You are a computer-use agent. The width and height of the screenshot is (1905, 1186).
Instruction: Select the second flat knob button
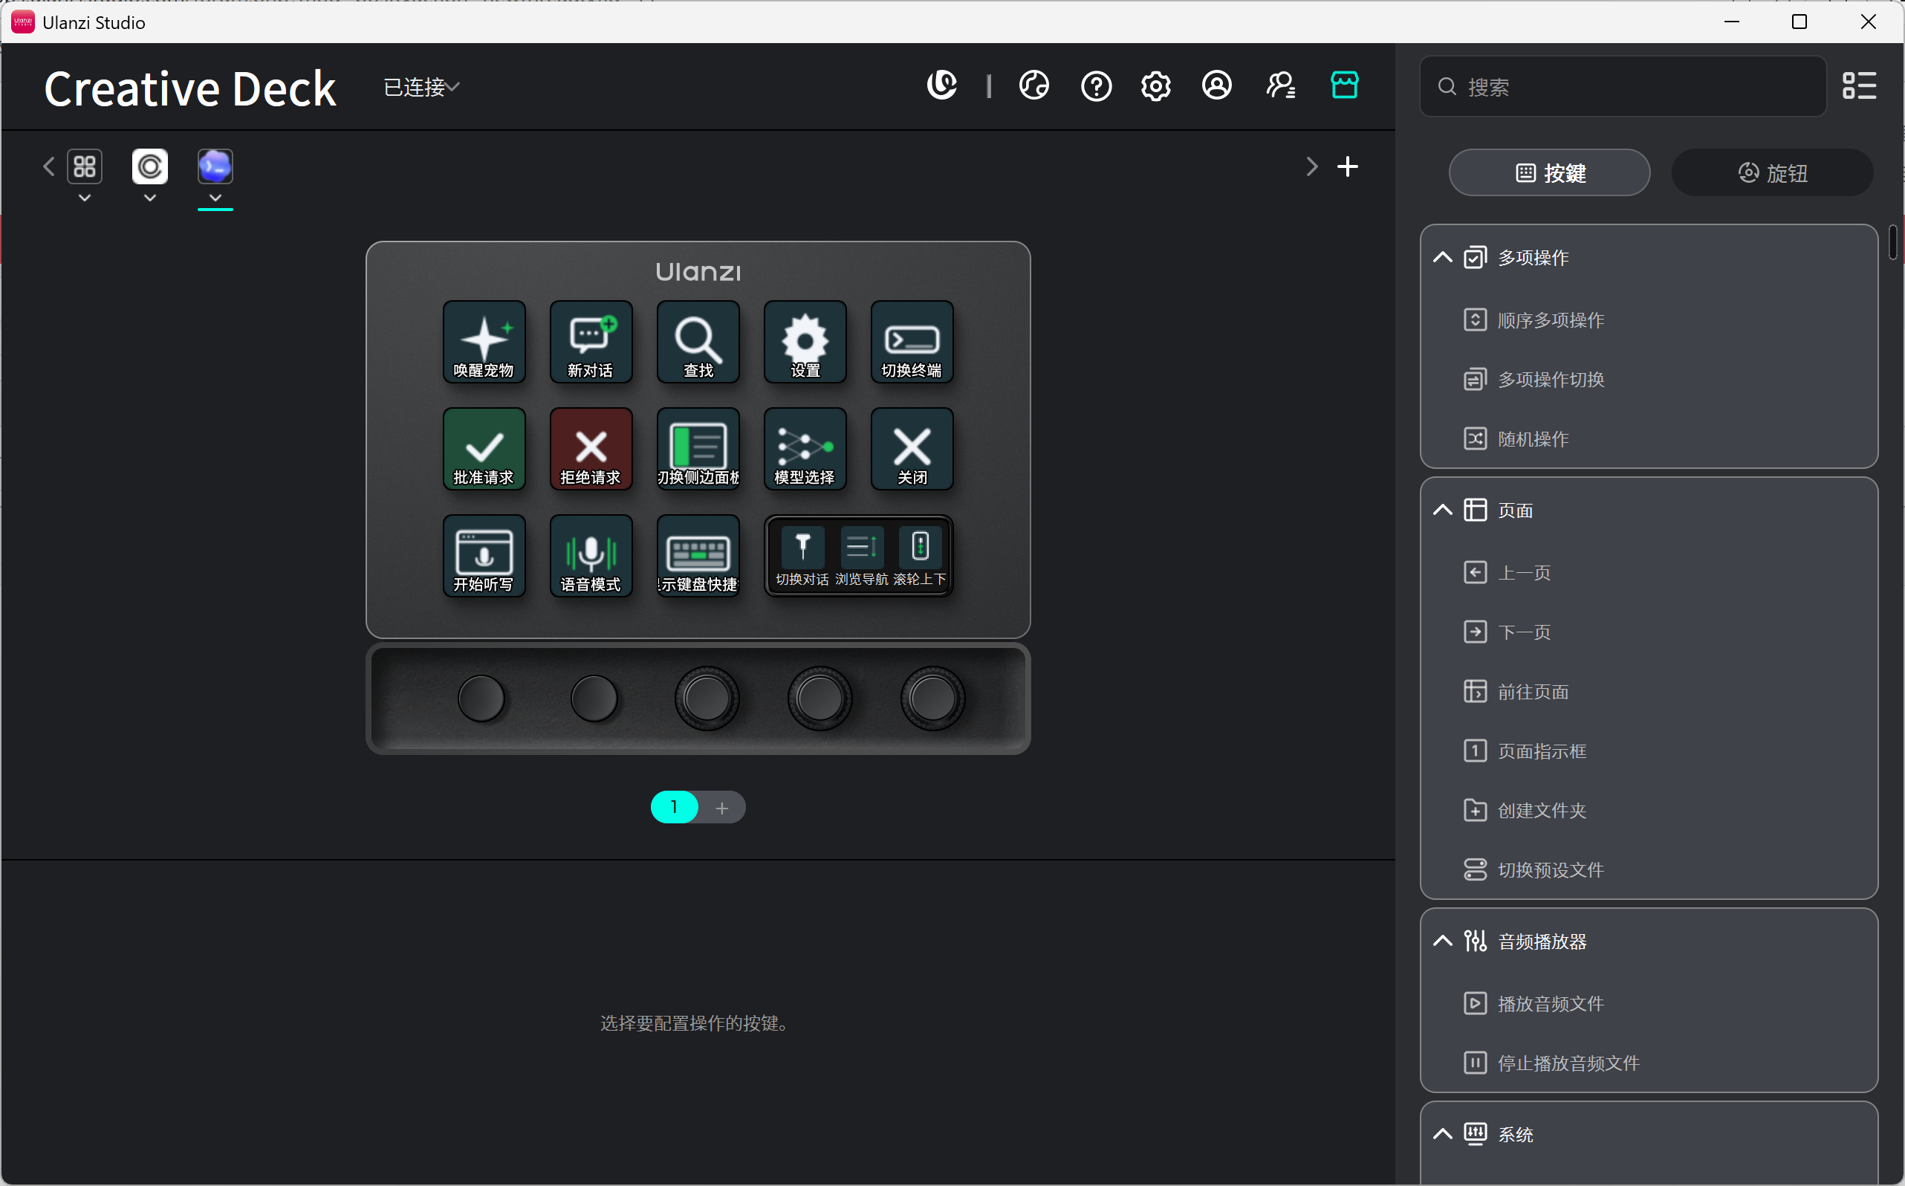click(594, 698)
